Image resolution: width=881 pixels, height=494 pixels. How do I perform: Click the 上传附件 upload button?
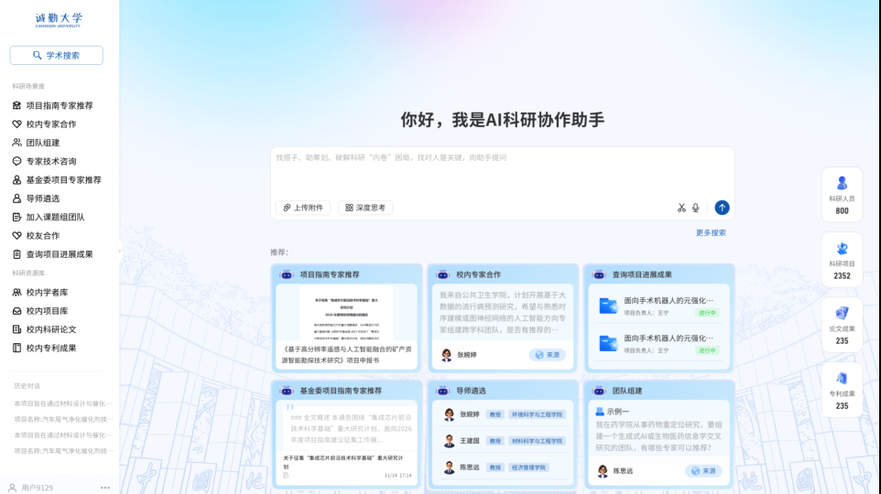coord(303,207)
